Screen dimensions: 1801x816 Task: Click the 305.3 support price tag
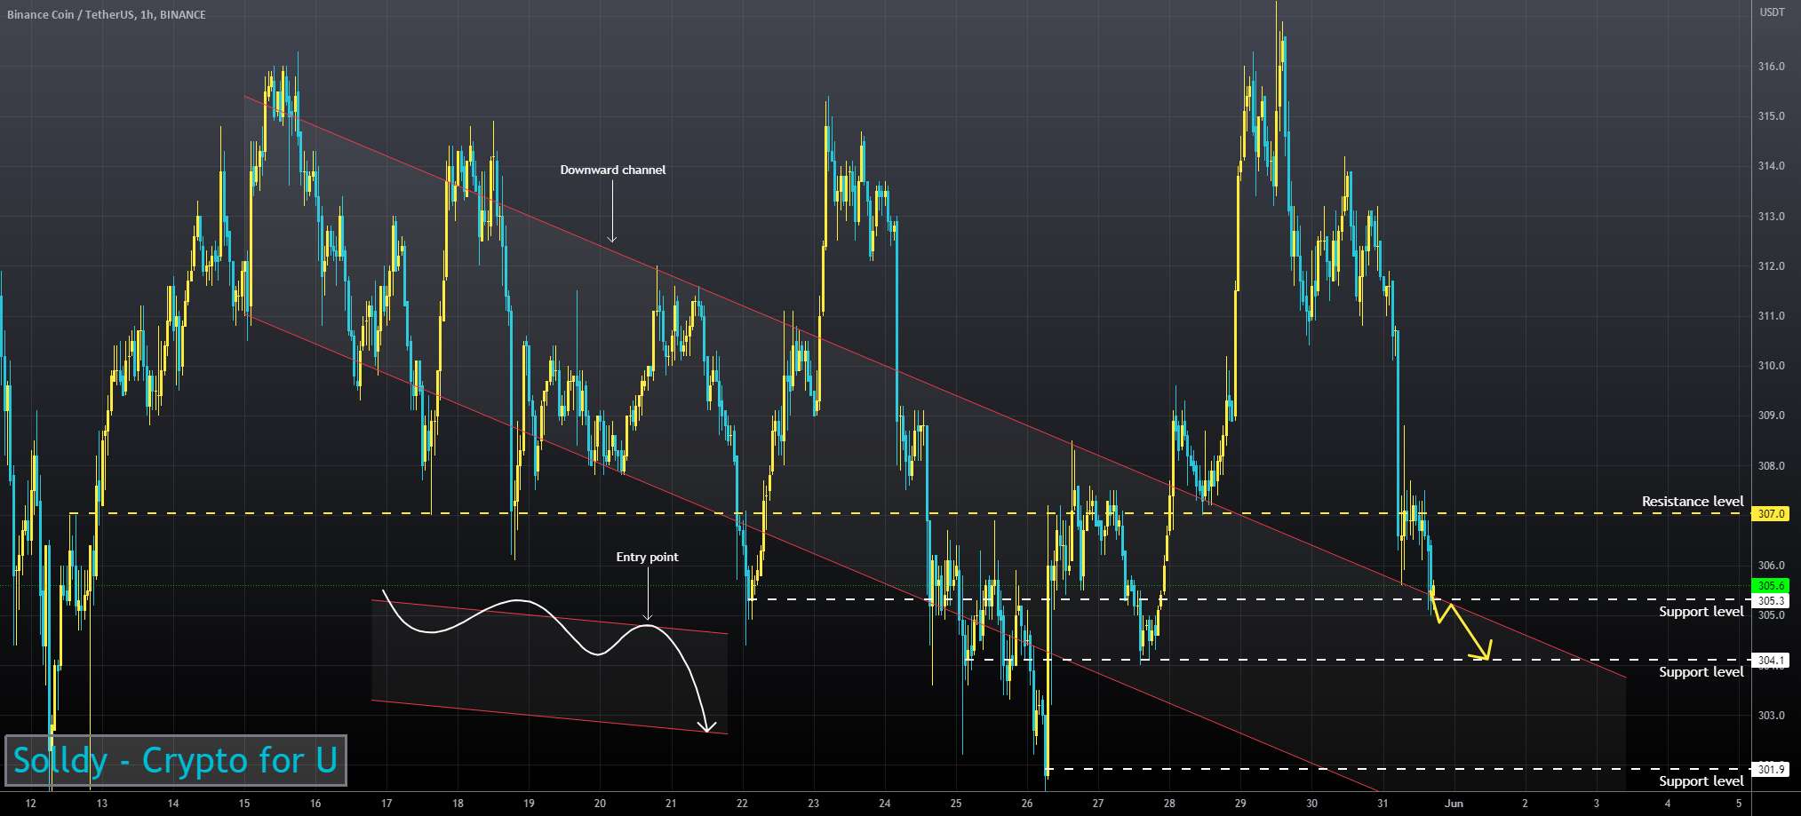(x=1770, y=601)
